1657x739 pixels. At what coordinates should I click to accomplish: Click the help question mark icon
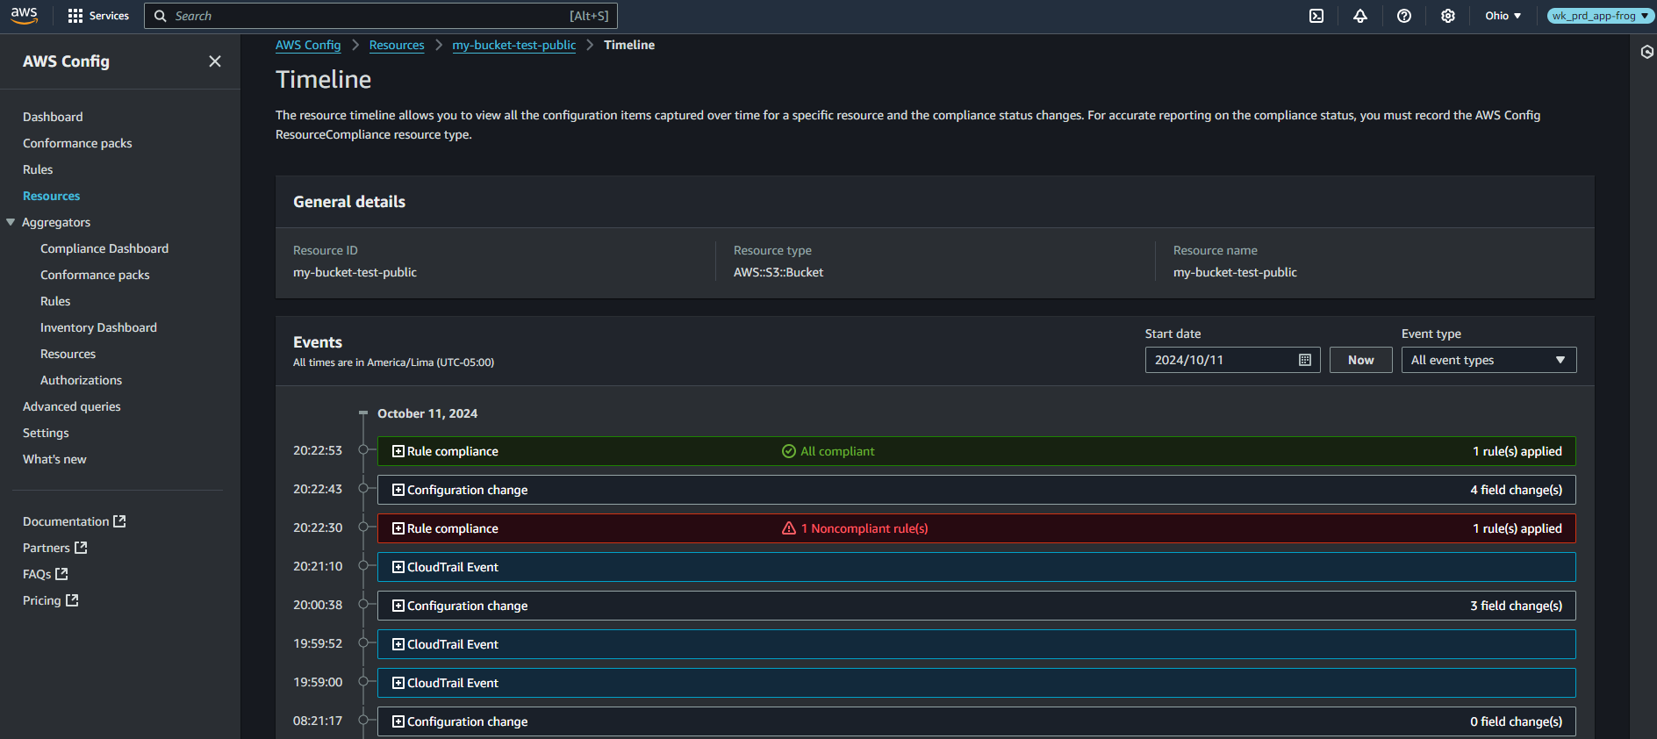pyautogui.click(x=1404, y=16)
